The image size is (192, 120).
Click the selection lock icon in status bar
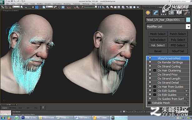[x=121, y=112]
